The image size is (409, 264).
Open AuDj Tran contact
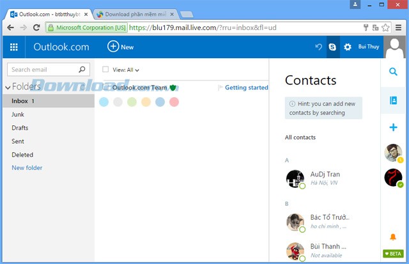coord(325,178)
